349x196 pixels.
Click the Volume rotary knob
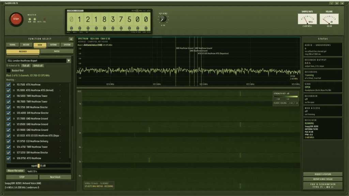(163, 19)
